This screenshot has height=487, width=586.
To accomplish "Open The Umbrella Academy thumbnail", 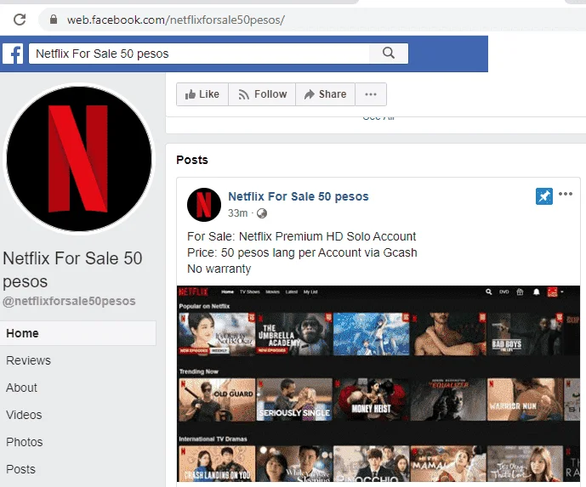I will tap(294, 334).
